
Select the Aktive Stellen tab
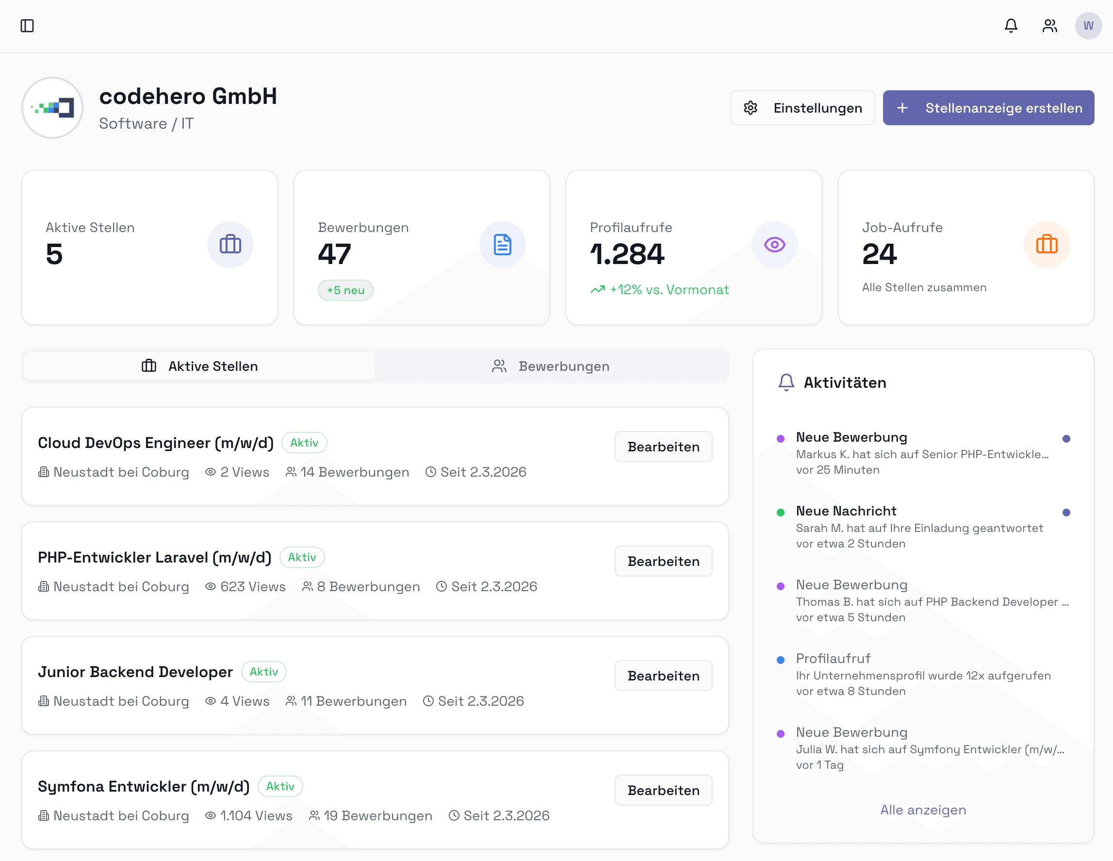[x=199, y=366]
